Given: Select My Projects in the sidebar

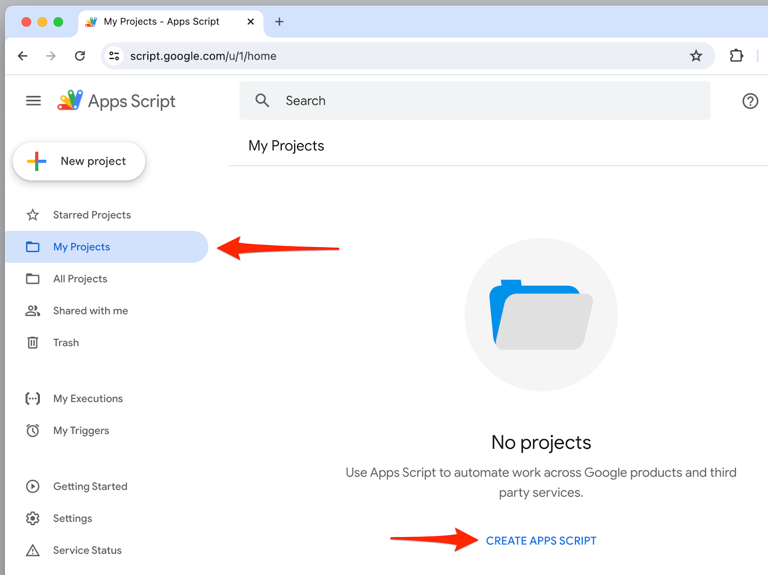Looking at the screenshot, I should click(107, 247).
